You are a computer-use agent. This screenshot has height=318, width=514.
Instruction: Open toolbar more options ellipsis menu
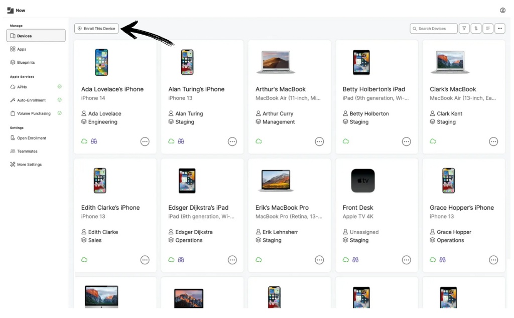coord(499,29)
